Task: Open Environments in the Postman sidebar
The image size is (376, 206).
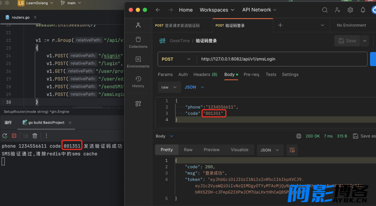Action: (x=138, y=62)
